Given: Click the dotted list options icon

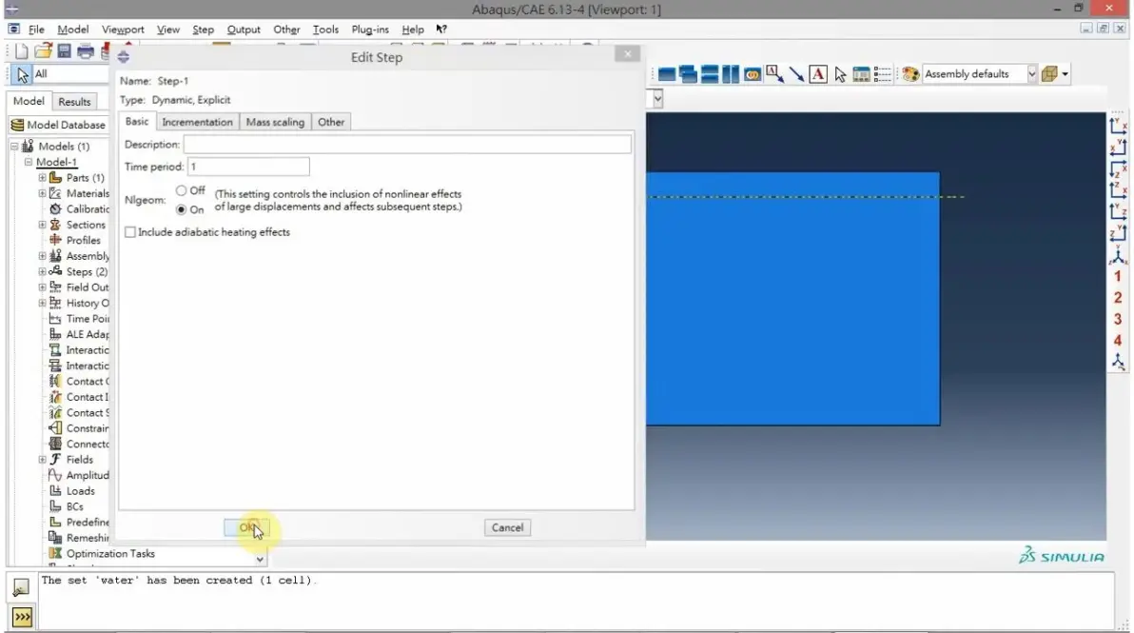Looking at the screenshot, I should (882, 74).
